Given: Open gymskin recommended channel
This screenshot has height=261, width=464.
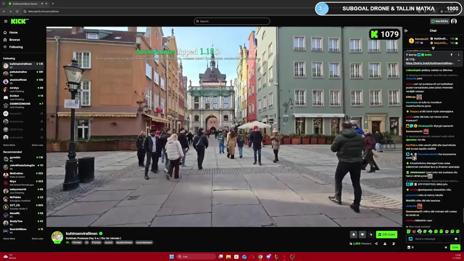Looking at the screenshot, I should [x=23, y=159].
